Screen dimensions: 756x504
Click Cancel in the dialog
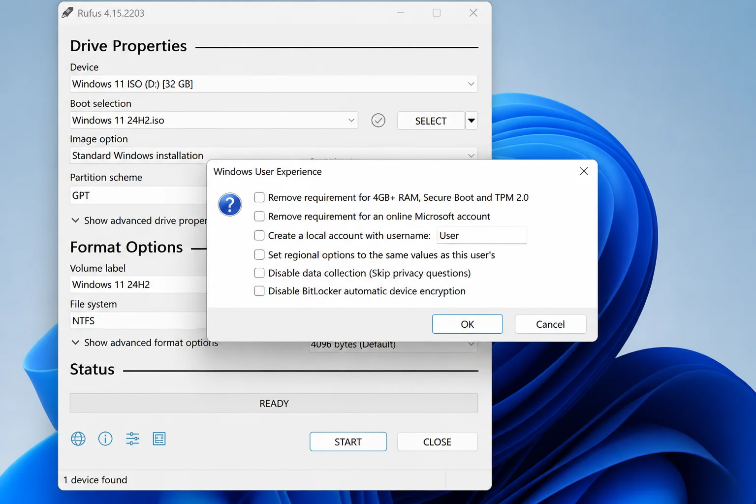[550, 324]
